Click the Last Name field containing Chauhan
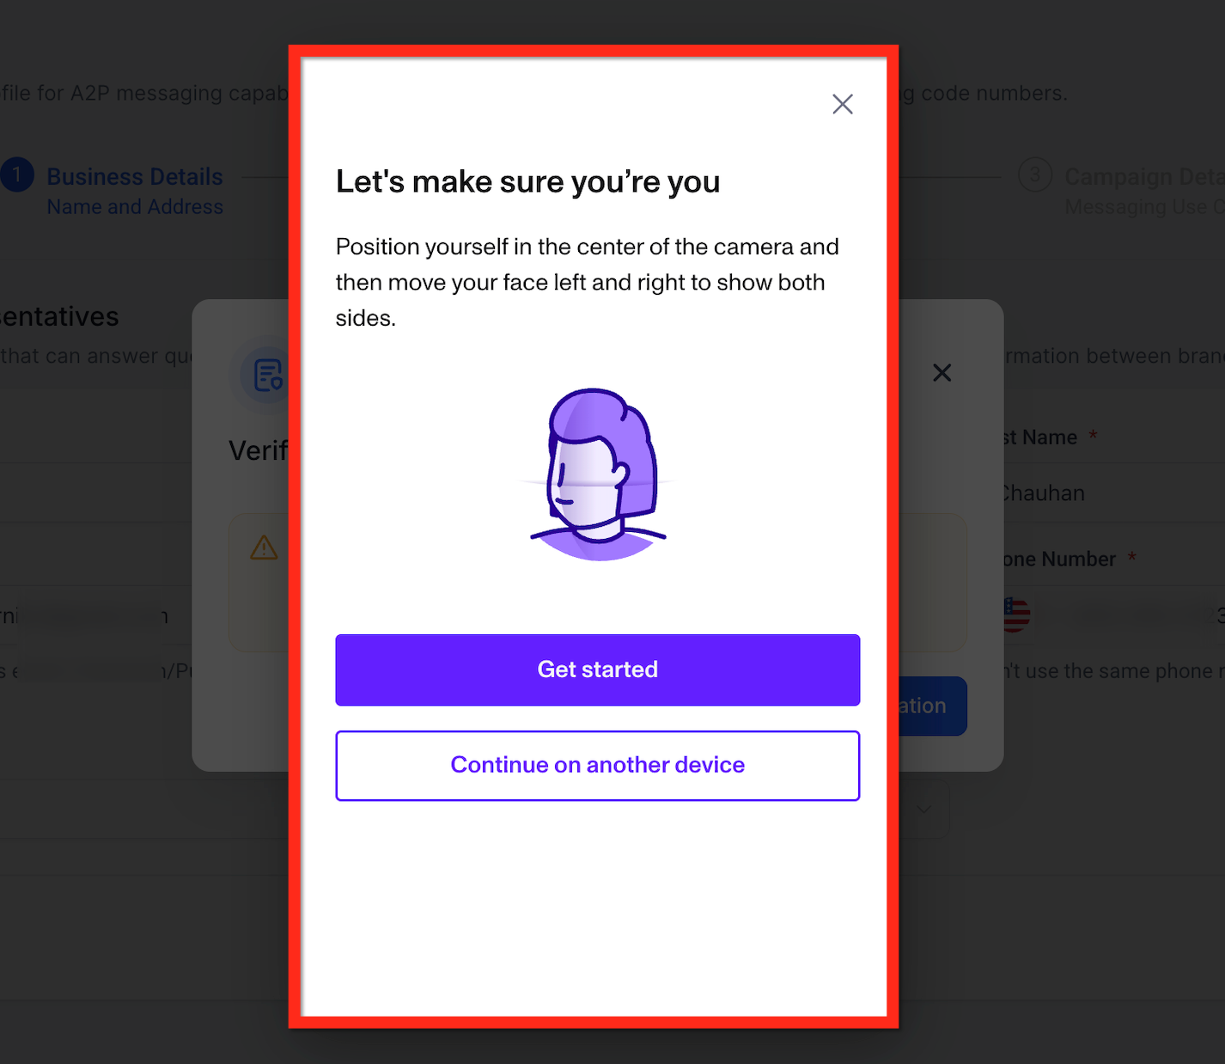This screenshot has width=1225, height=1064. (1114, 493)
